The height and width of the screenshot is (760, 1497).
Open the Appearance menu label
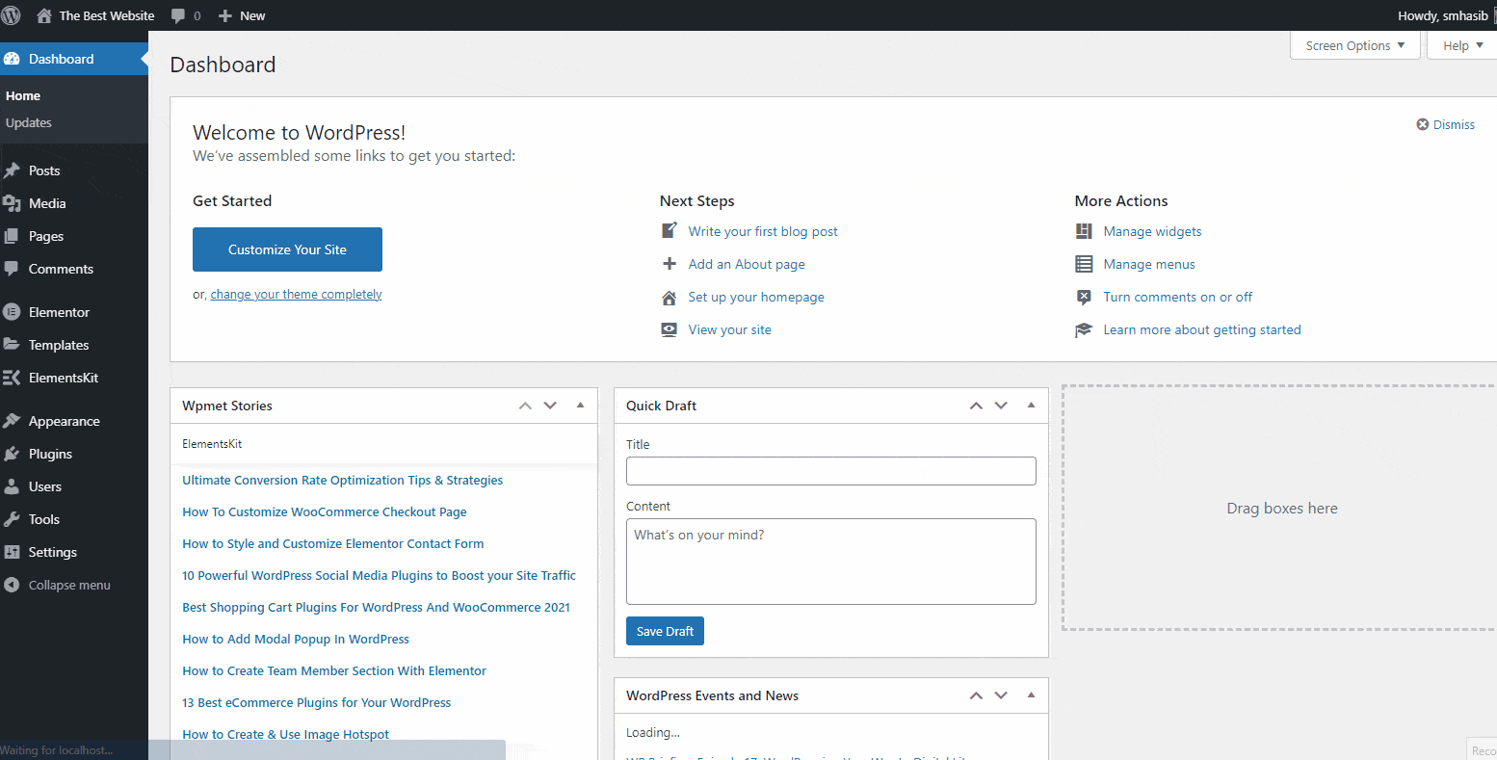point(65,421)
